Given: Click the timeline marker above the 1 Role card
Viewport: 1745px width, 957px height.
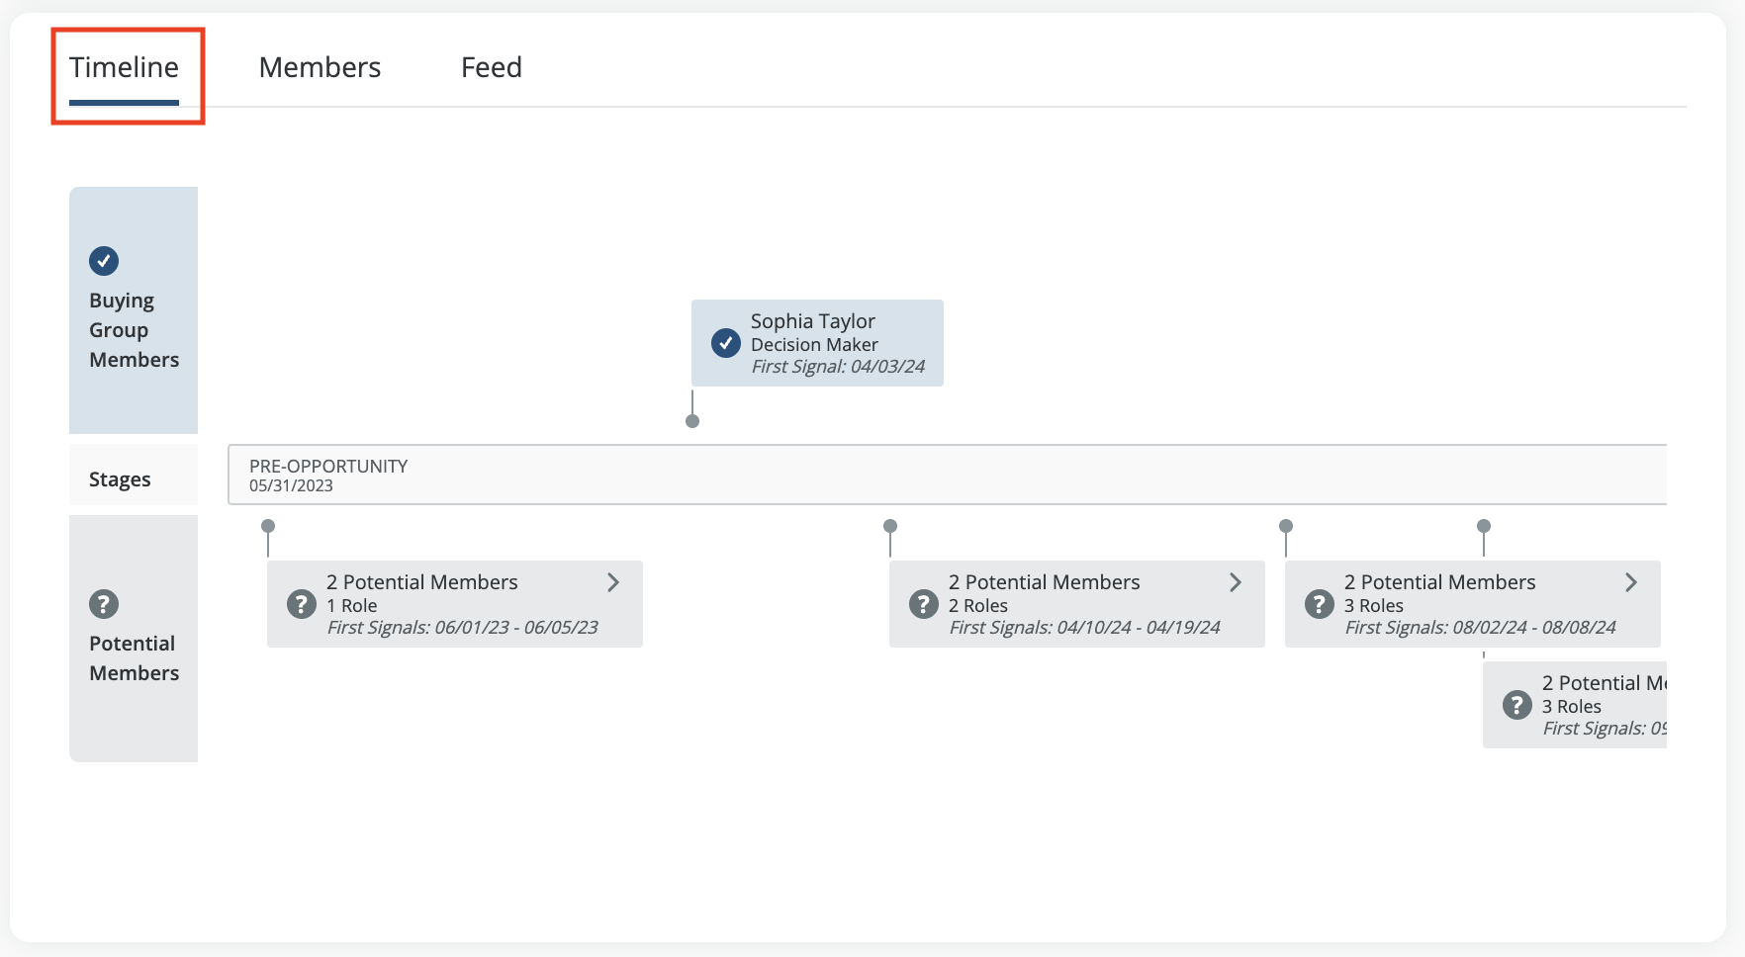Looking at the screenshot, I should click(x=268, y=526).
